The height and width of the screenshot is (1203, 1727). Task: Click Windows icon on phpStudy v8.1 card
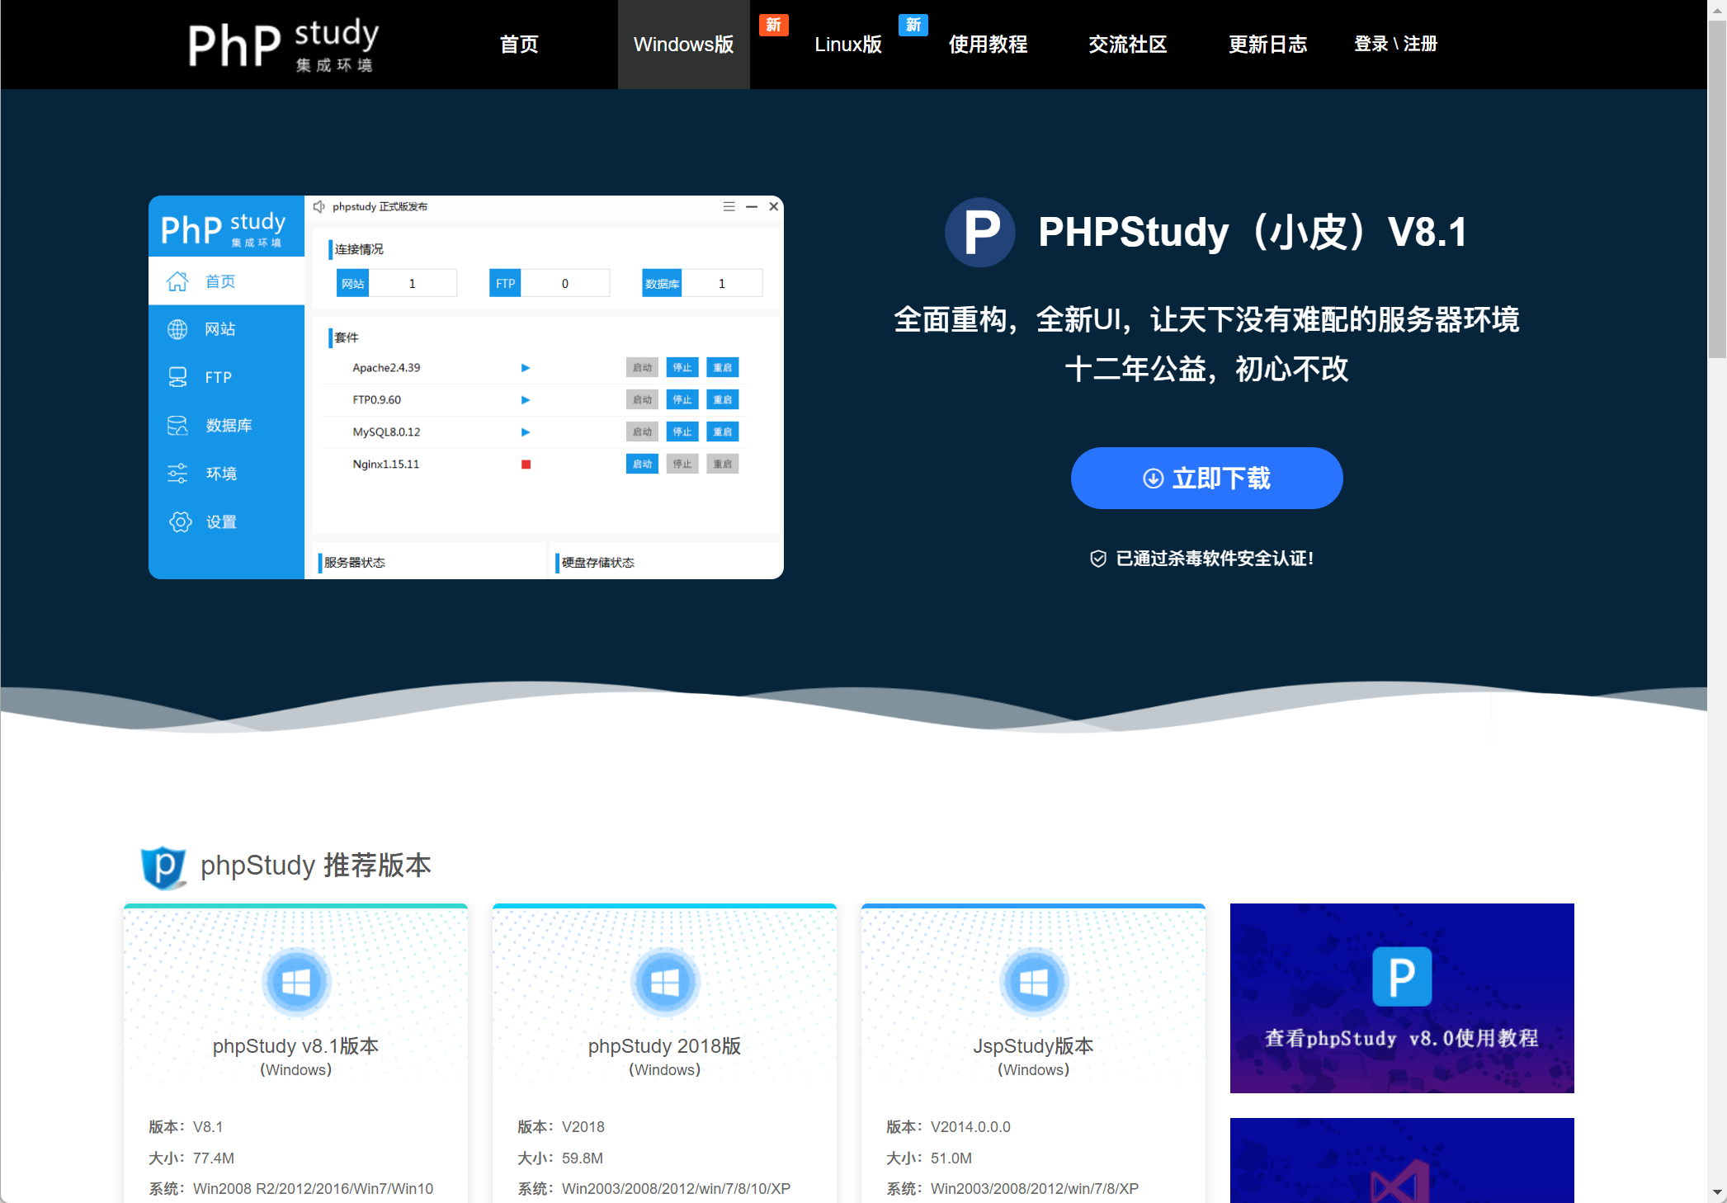(x=295, y=982)
